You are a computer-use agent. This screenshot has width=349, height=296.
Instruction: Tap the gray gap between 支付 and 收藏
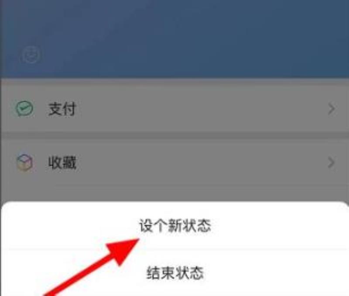point(174,136)
